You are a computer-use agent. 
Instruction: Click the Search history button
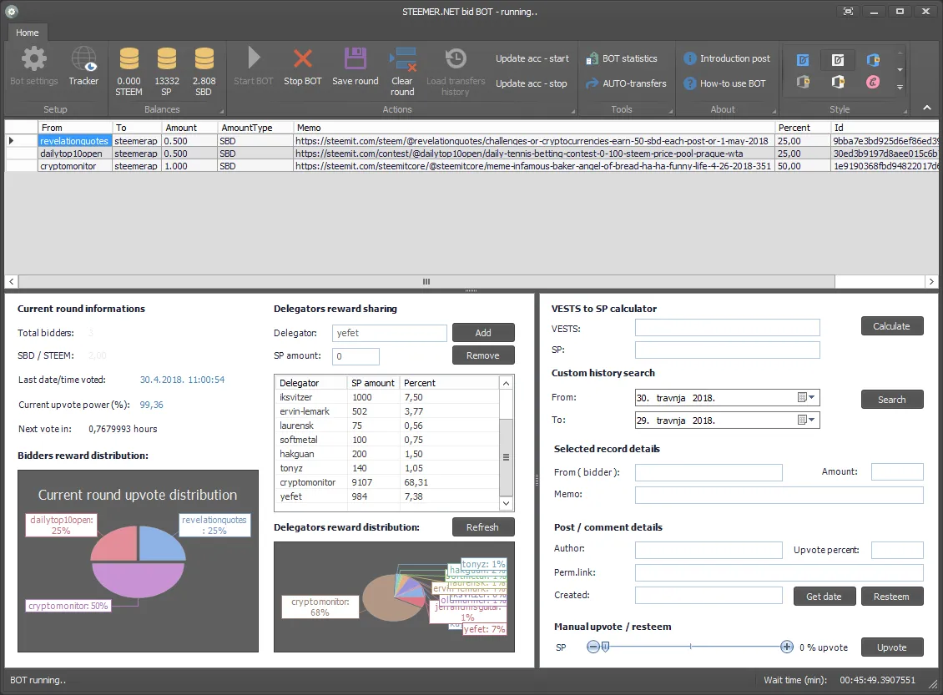[x=891, y=399]
